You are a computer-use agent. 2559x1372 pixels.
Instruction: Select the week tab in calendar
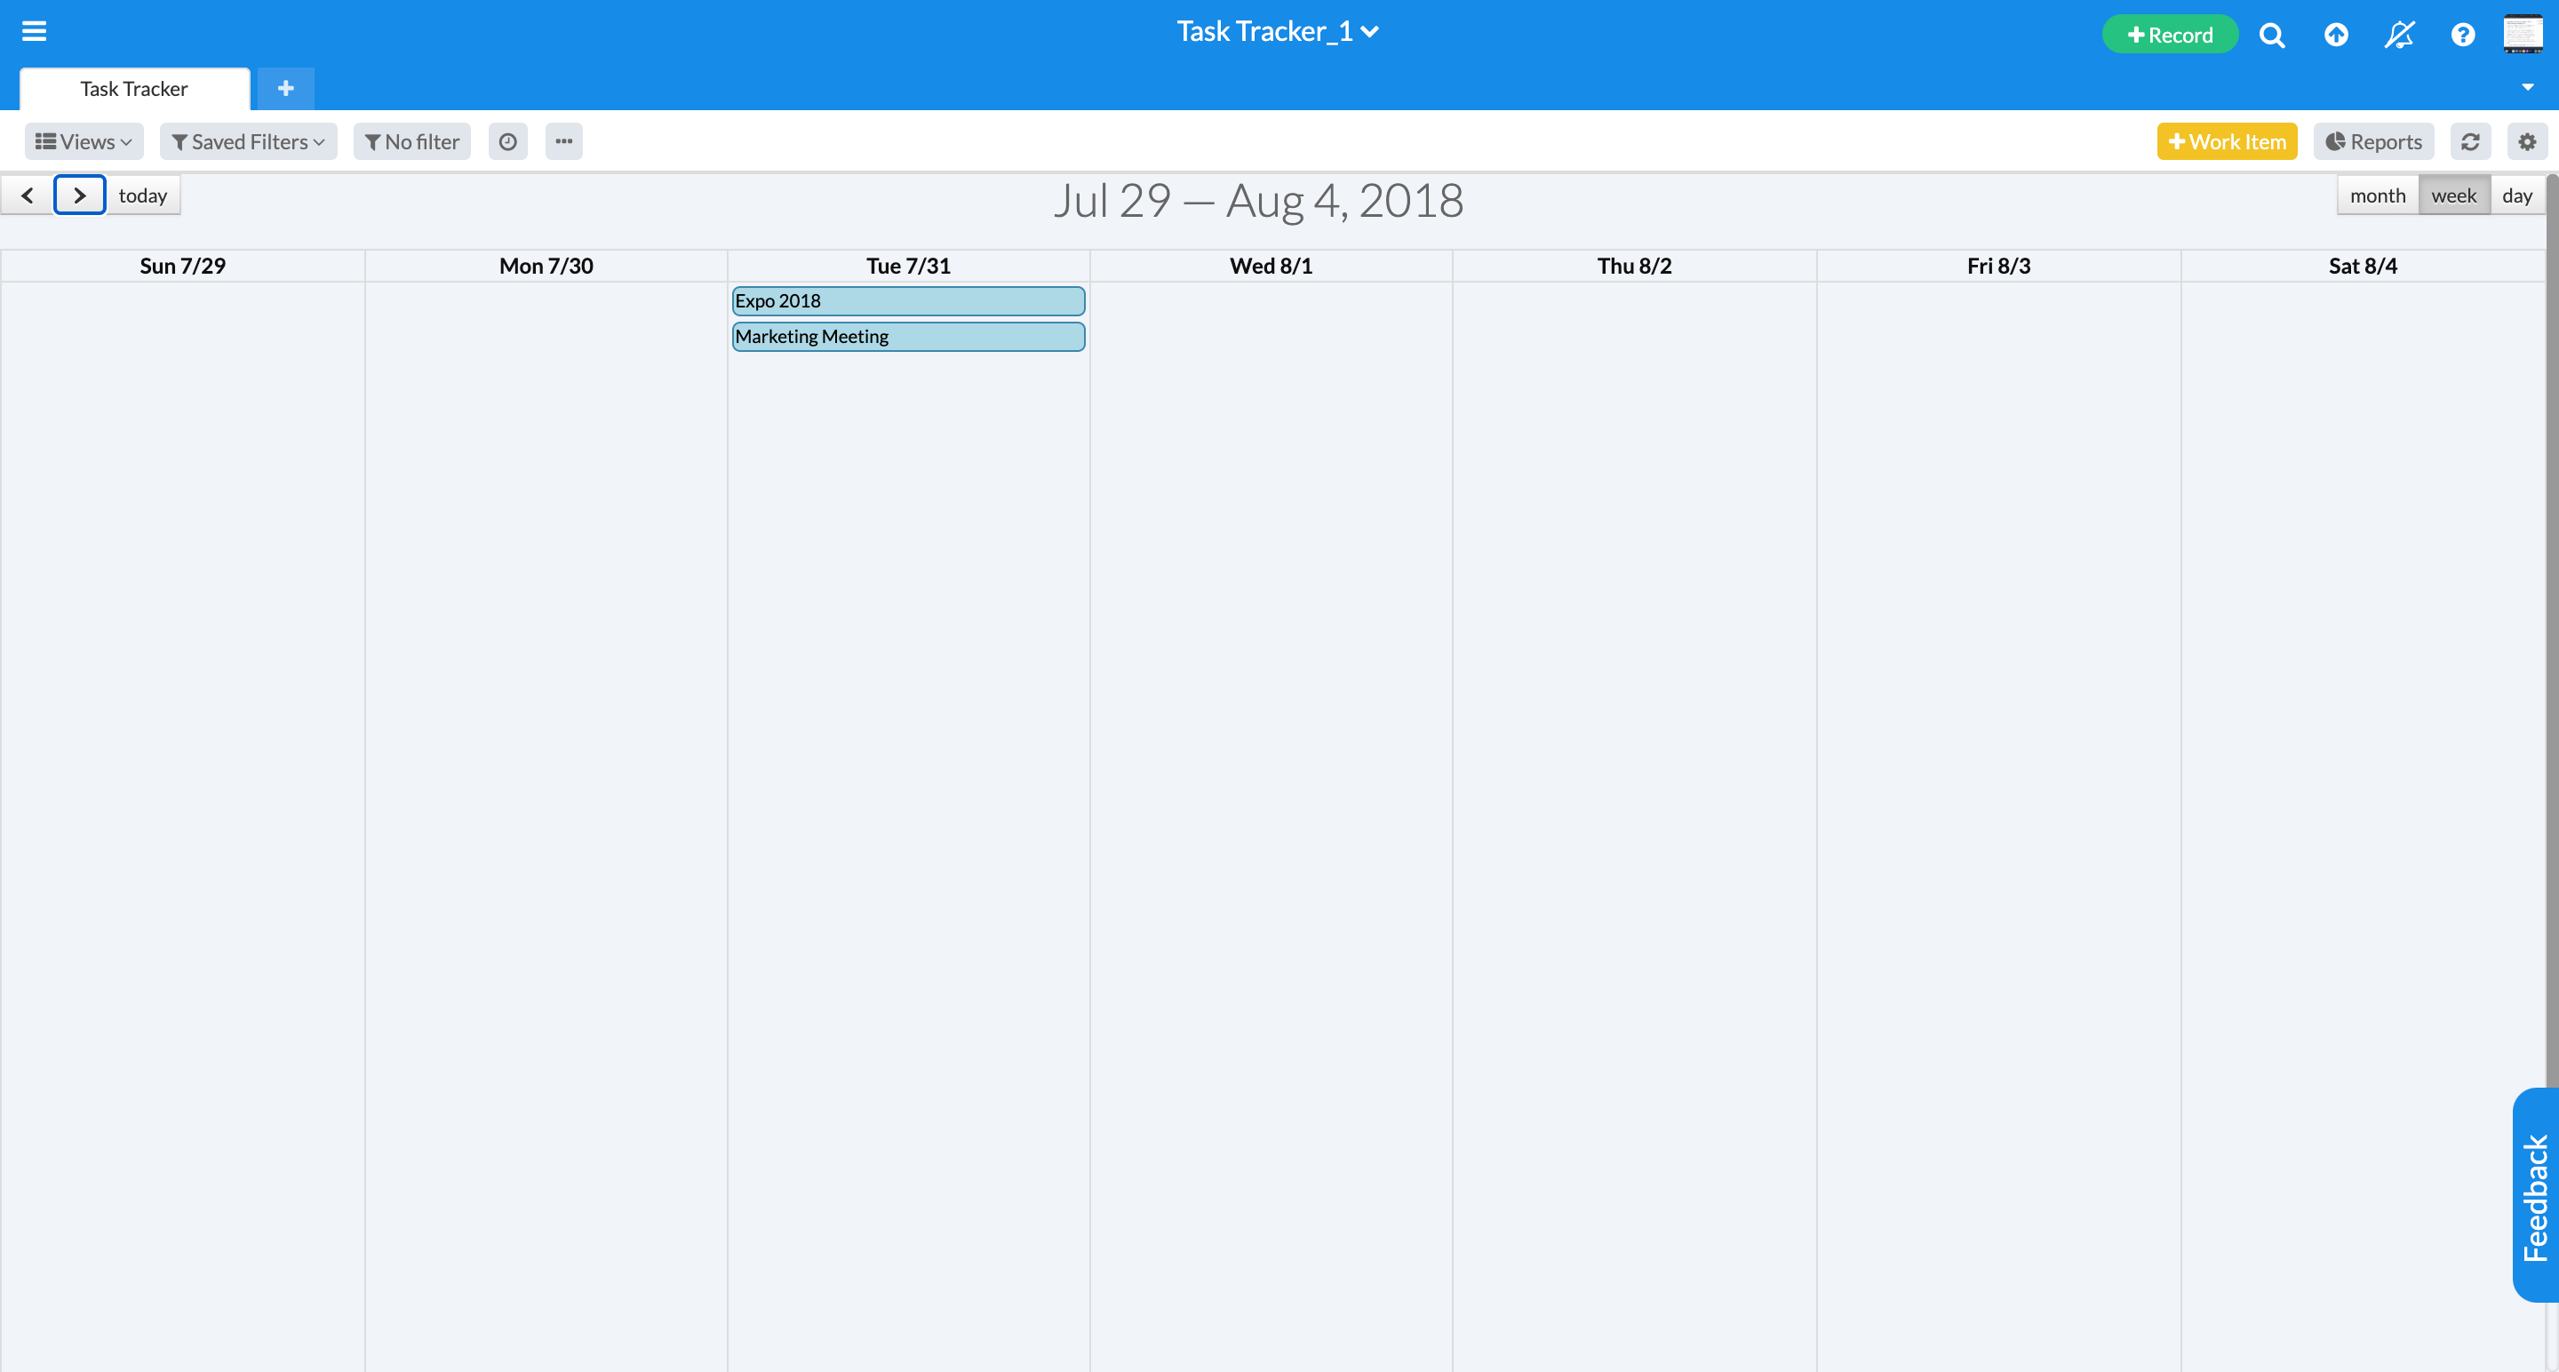click(2454, 195)
